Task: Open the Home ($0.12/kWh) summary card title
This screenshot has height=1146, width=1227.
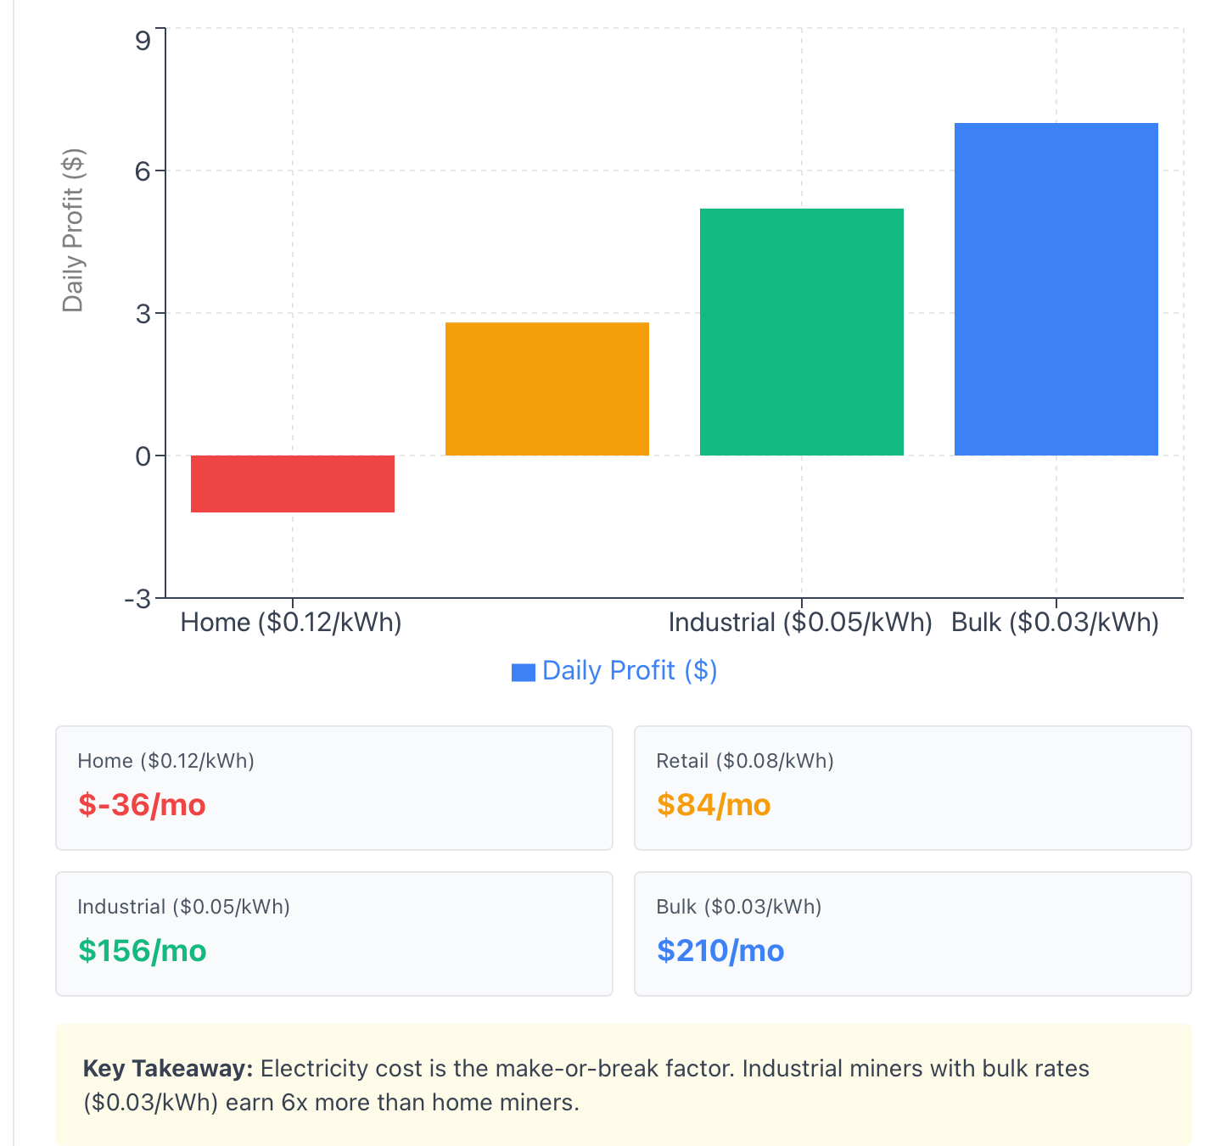Action: tap(165, 761)
